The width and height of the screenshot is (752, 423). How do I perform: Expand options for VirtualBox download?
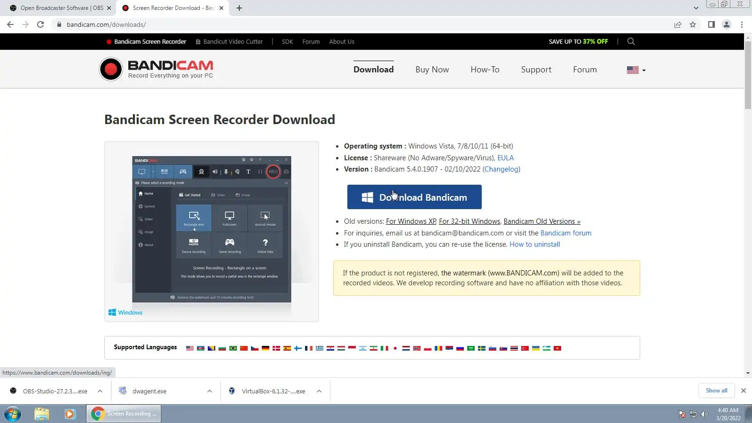tap(319, 391)
